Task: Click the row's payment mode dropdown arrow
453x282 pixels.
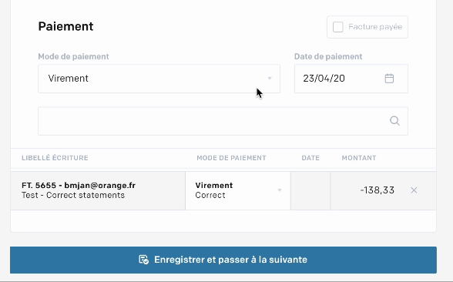Action: point(280,190)
